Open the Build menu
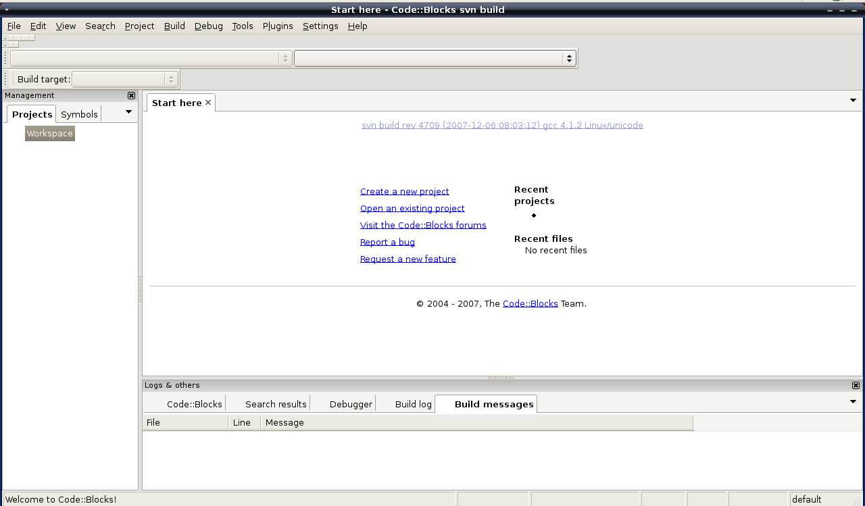Screen dimensions: 865x506 coord(174,26)
